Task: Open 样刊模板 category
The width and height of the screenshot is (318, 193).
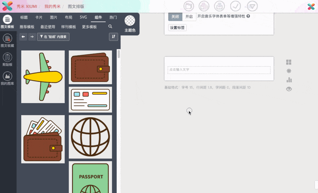Action: click(69, 27)
